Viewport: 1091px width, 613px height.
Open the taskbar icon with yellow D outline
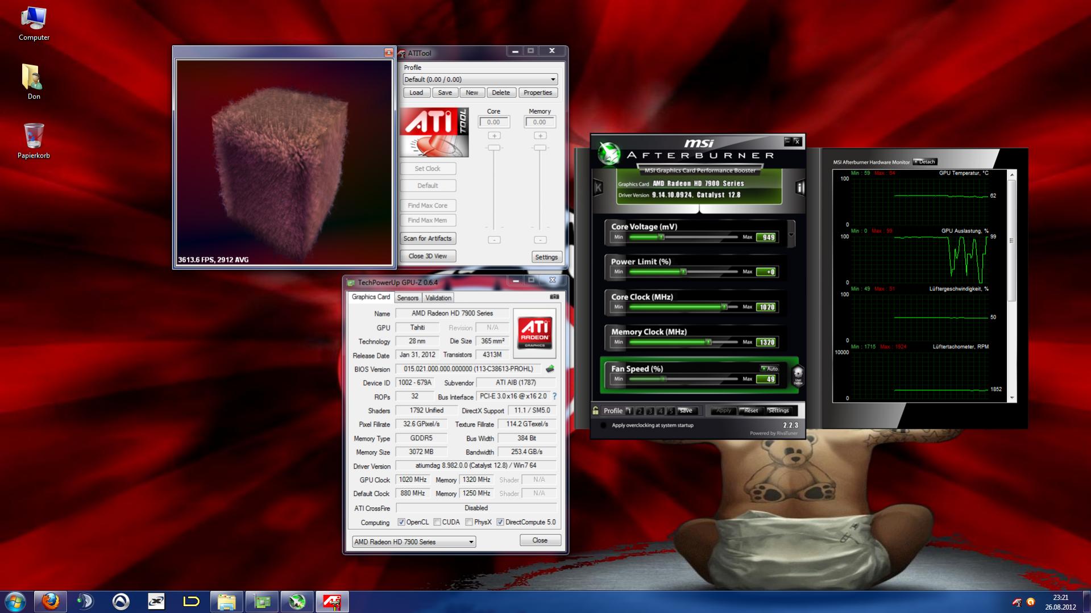point(191,602)
